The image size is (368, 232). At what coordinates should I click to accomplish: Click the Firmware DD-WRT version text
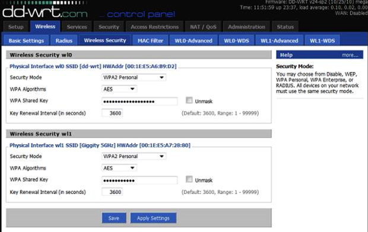click(x=316, y=2)
